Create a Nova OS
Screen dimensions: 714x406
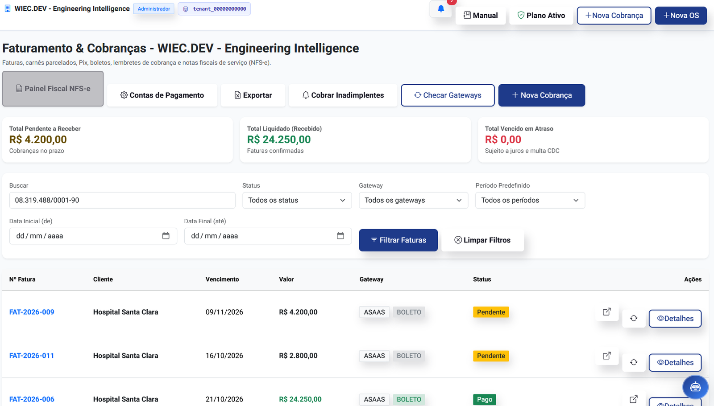tap(681, 16)
